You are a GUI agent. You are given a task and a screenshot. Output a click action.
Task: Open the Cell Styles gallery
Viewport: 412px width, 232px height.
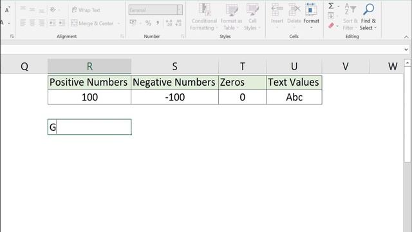click(x=252, y=17)
